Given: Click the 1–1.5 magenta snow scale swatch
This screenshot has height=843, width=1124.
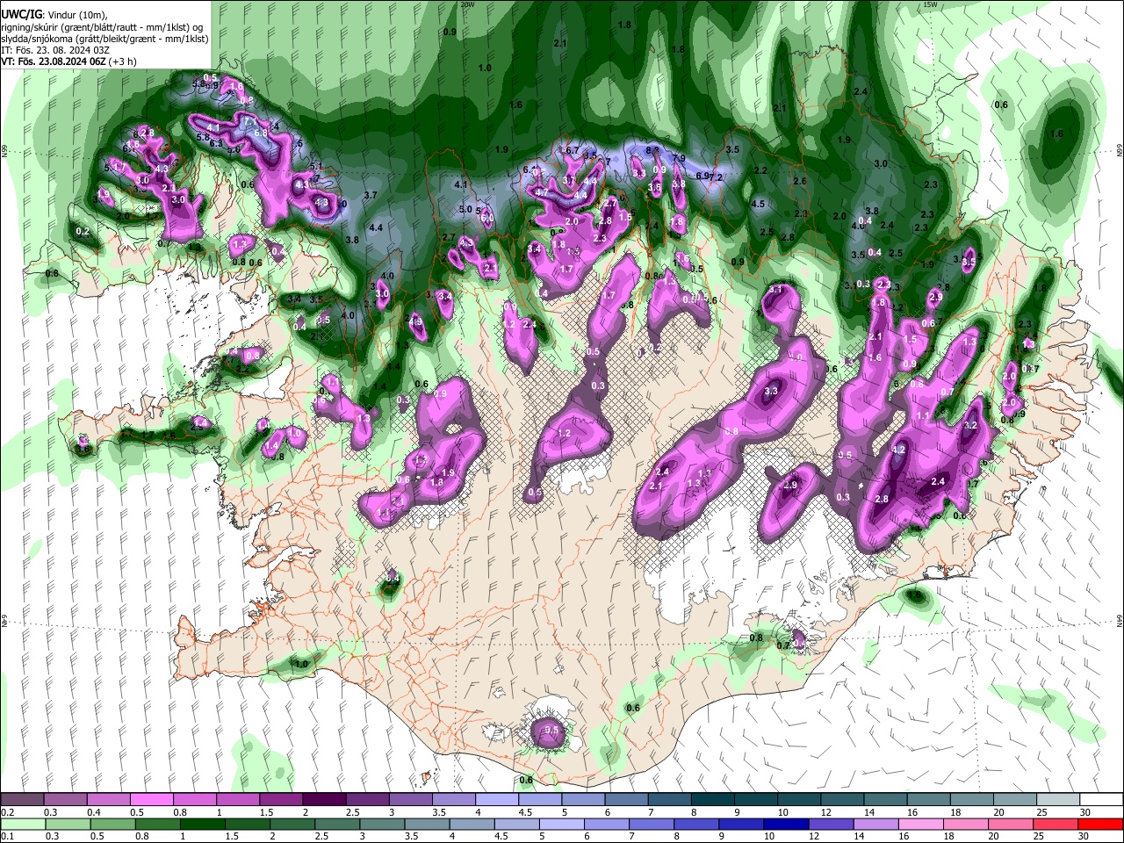Looking at the screenshot, I should pos(238,799).
